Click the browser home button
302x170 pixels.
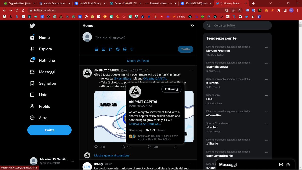[x=23, y=10]
